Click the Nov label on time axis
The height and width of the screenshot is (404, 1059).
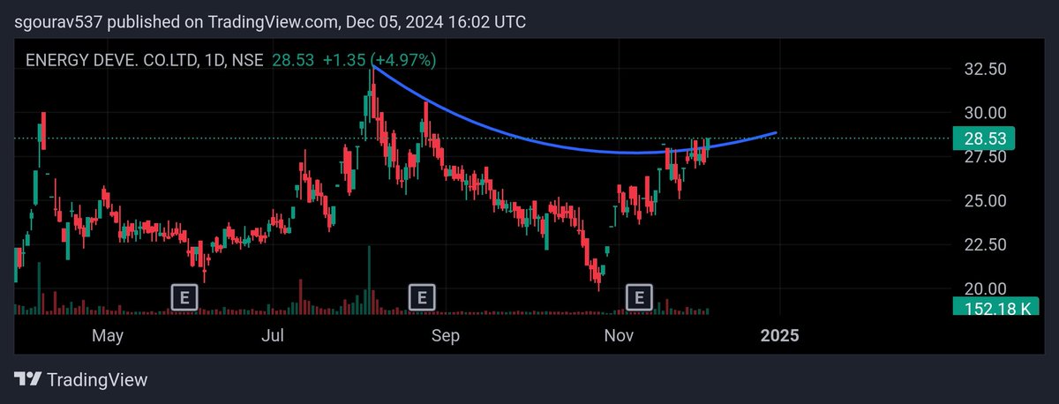(x=618, y=336)
